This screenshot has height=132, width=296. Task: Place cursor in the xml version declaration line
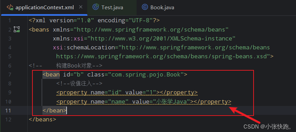tap(94, 21)
